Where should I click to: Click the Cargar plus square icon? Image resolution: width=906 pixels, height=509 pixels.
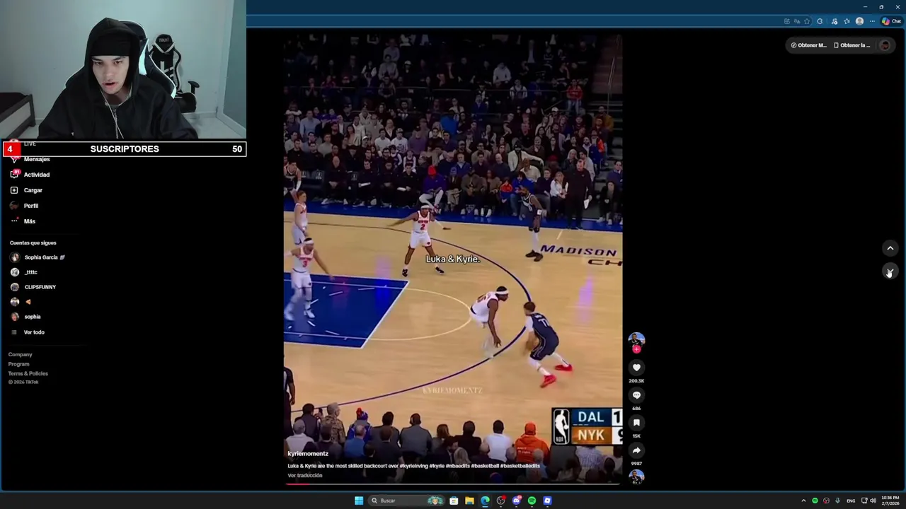coord(14,190)
